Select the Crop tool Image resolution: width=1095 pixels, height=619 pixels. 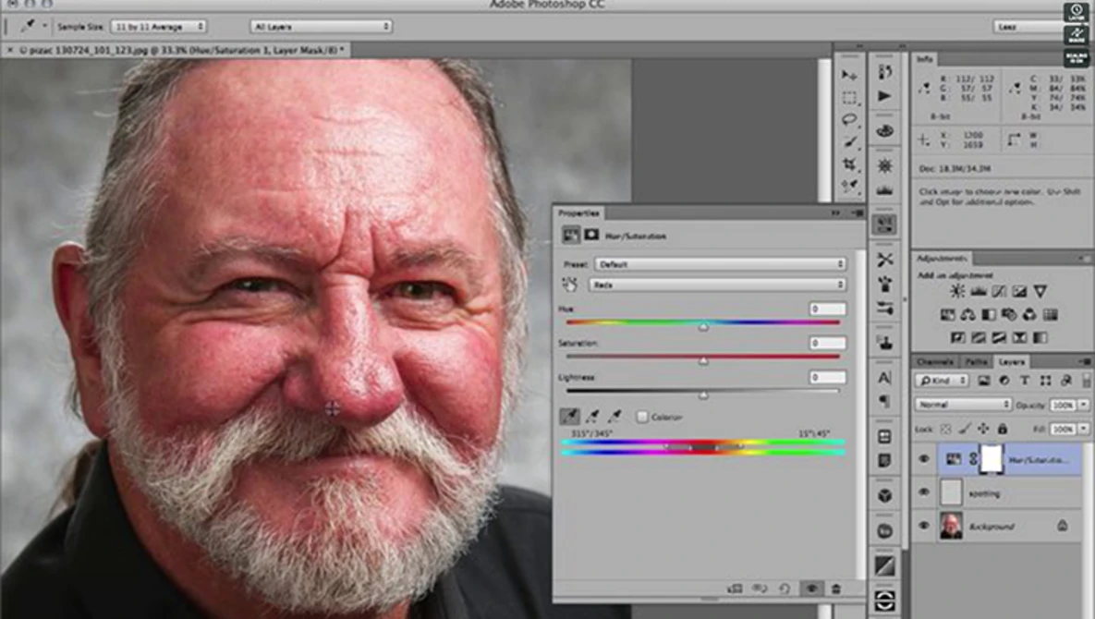coord(849,164)
